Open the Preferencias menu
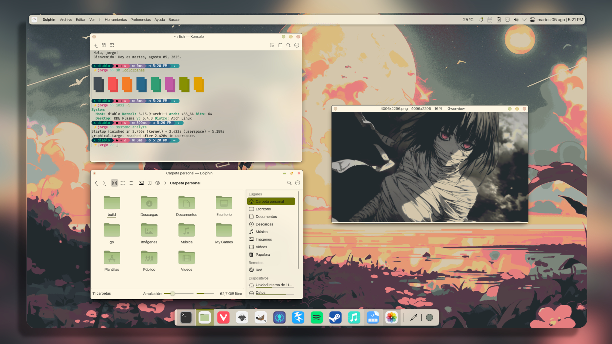This screenshot has height=344, width=612. pyautogui.click(x=141, y=20)
